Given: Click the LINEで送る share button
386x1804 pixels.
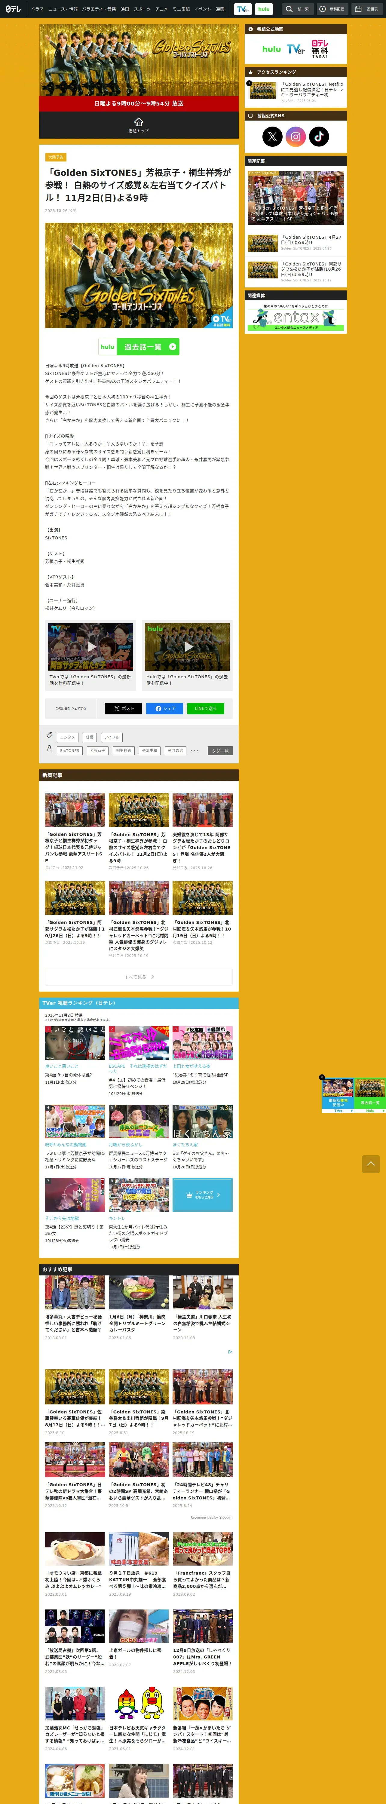Looking at the screenshot, I should pyautogui.click(x=205, y=709).
